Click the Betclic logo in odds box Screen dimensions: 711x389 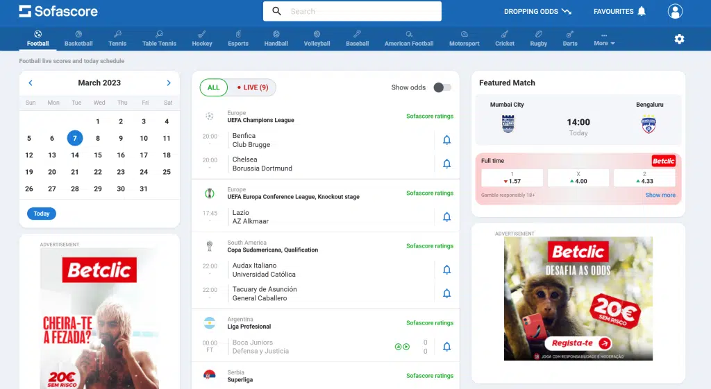point(663,161)
